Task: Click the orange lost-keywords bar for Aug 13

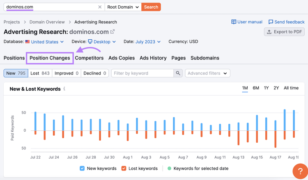Action: coord(239,138)
